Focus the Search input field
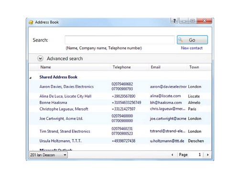The height and width of the screenshot is (179, 239). point(119,40)
